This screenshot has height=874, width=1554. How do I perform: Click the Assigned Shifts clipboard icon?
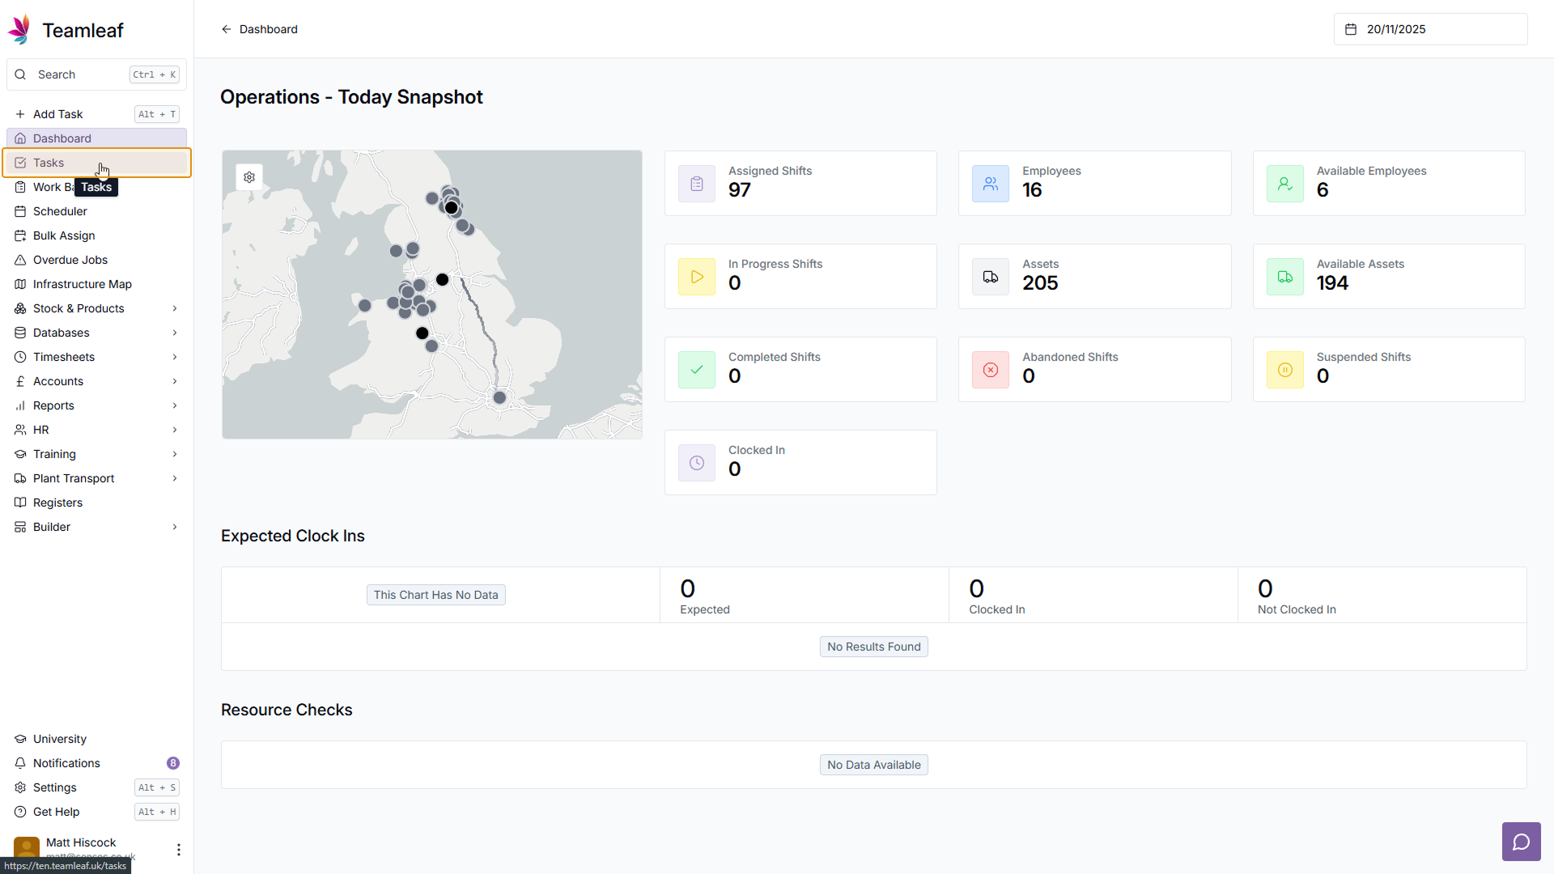click(x=696, y=184)
